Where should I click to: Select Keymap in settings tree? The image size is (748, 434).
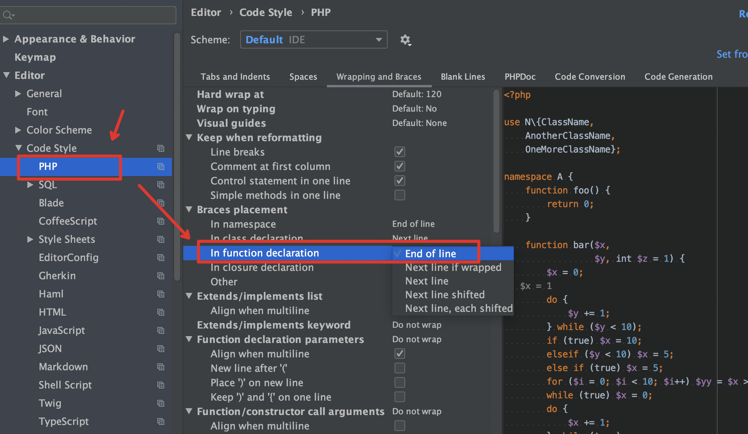click(35, 57)
